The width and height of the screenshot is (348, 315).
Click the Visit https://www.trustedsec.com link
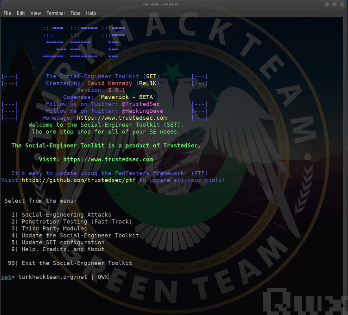(96, 159)
